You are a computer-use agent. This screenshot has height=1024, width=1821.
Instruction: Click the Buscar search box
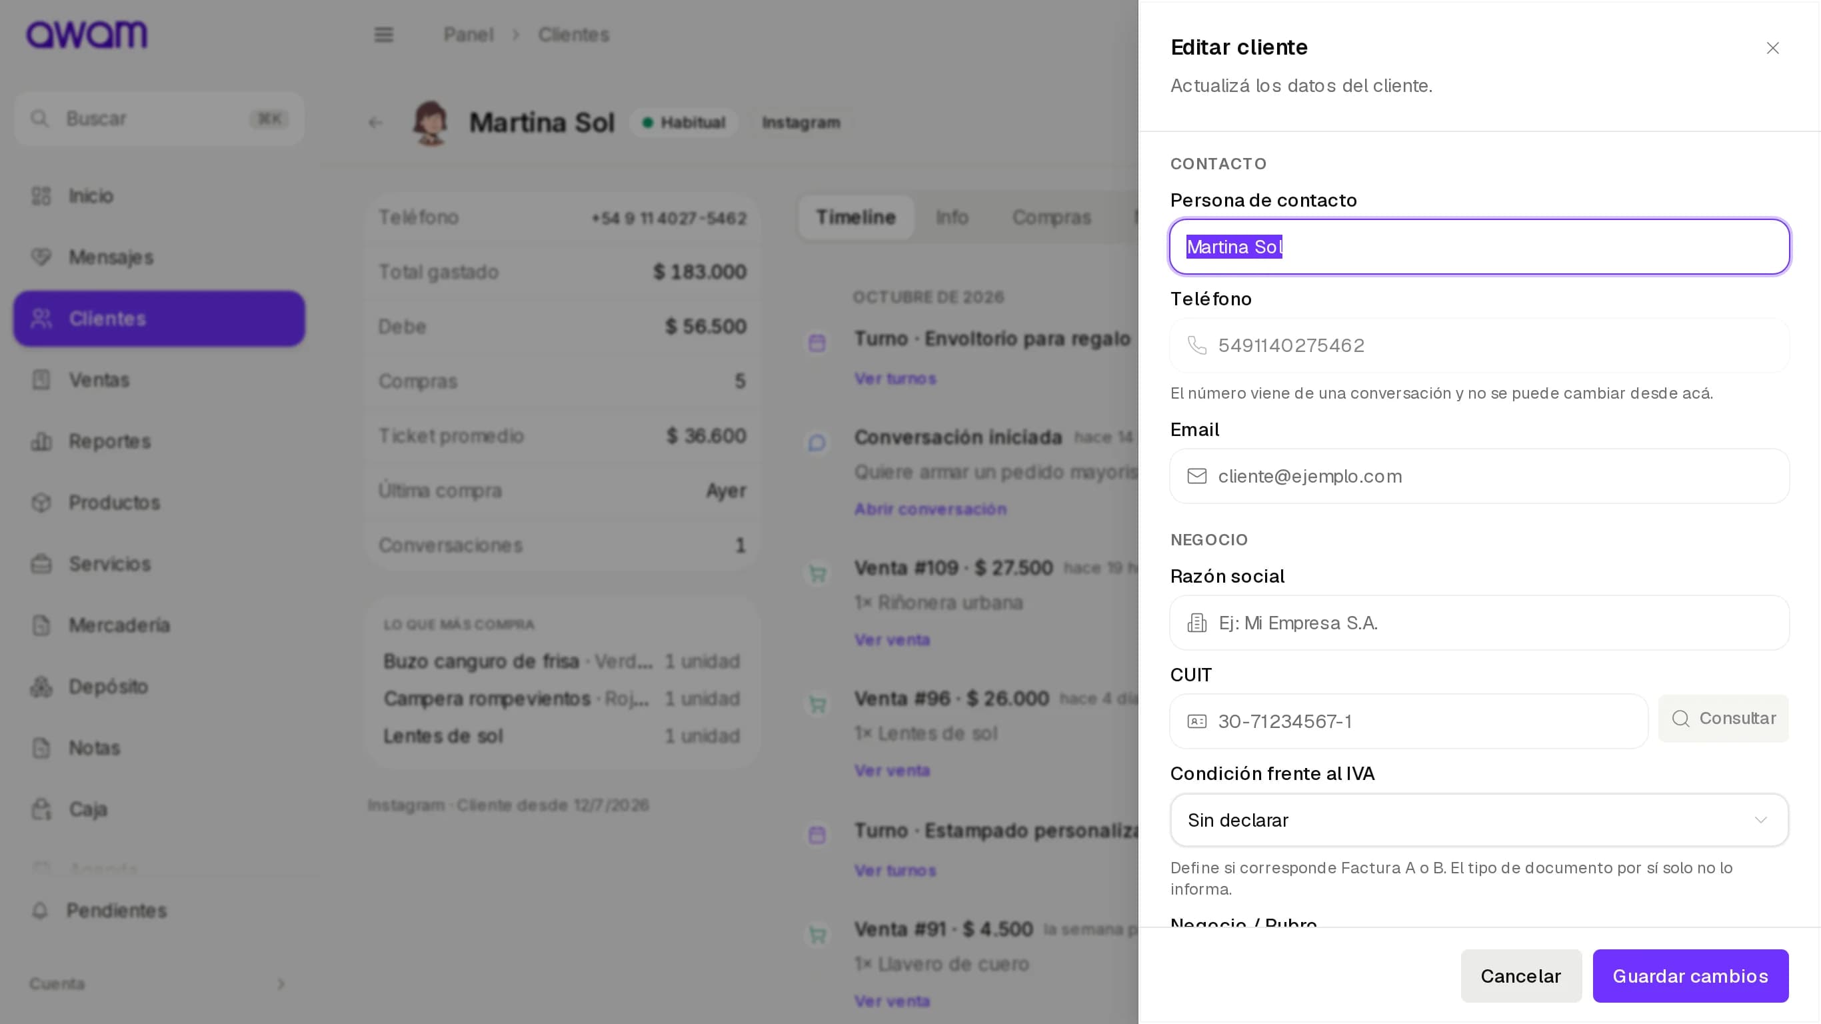pos(159,118)
